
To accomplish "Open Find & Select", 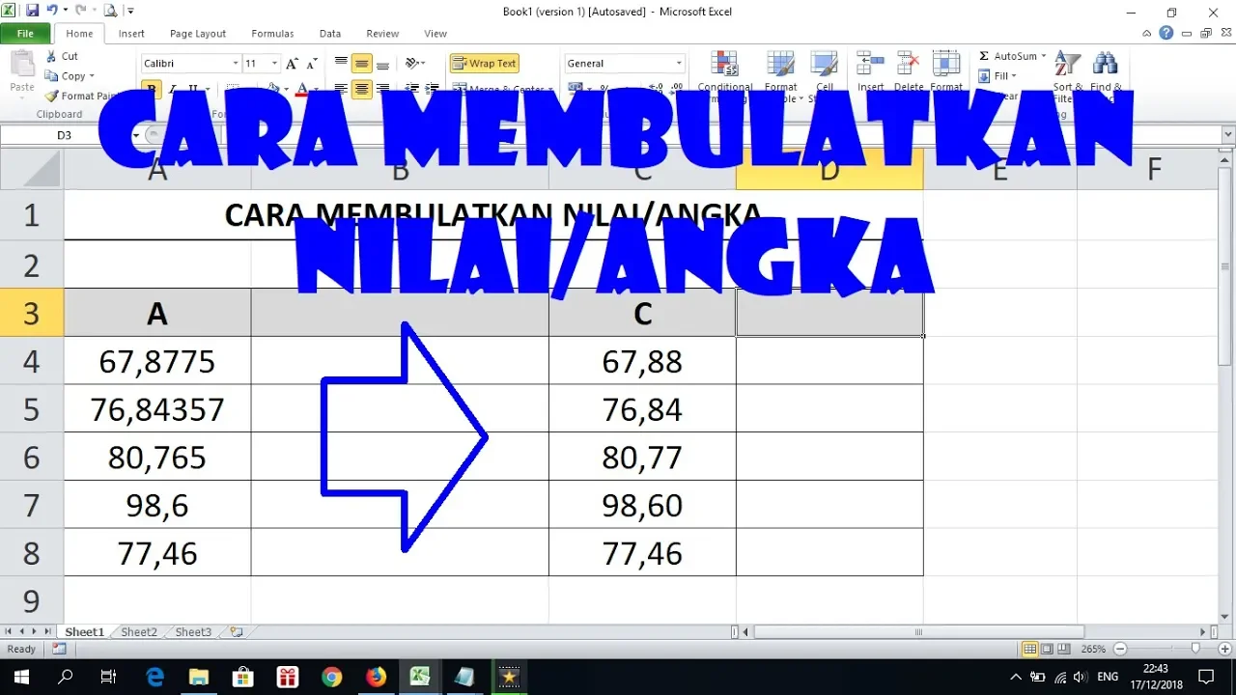I will coord(1106,75).
